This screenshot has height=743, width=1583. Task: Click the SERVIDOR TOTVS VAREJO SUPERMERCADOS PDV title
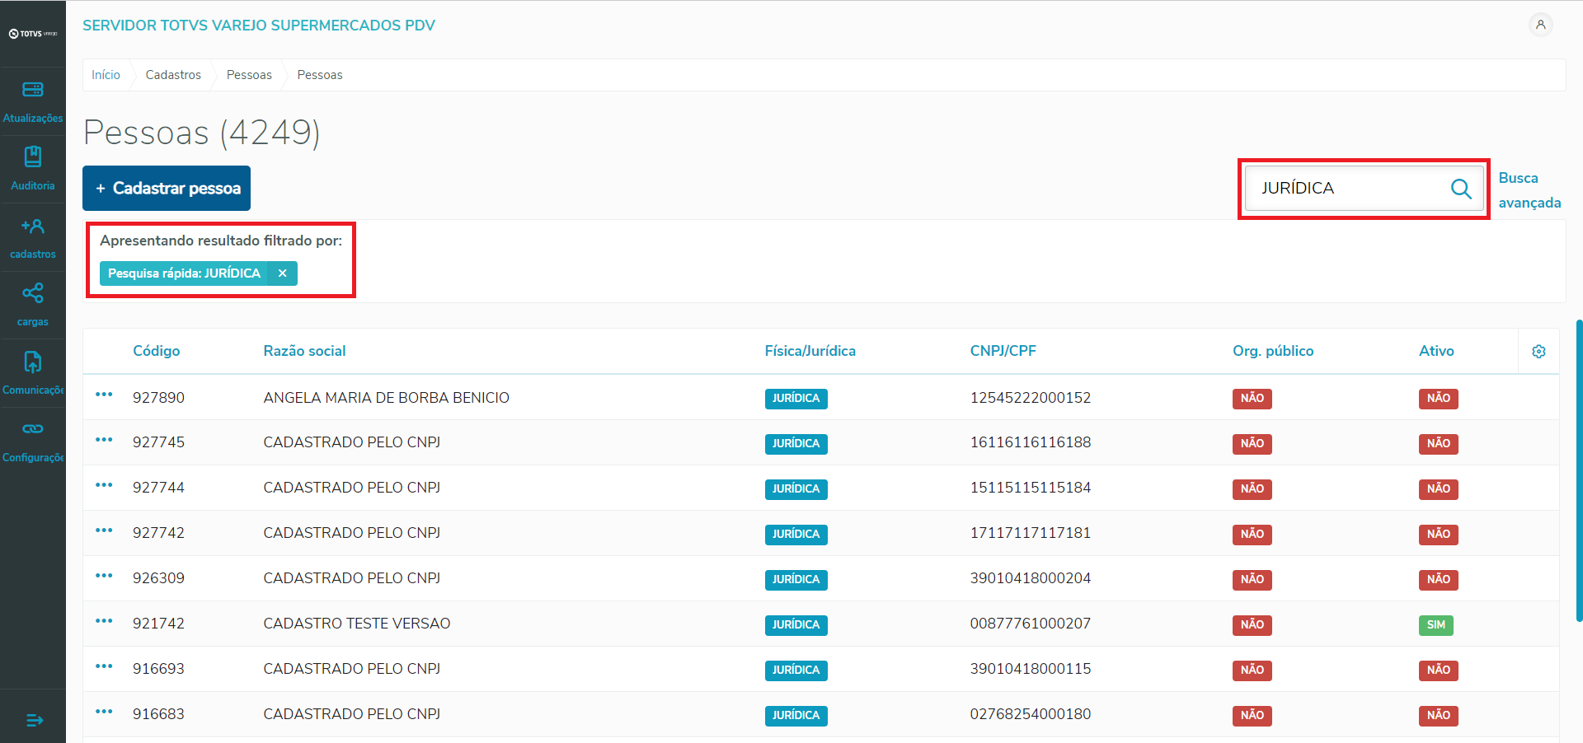coord(259,26)
